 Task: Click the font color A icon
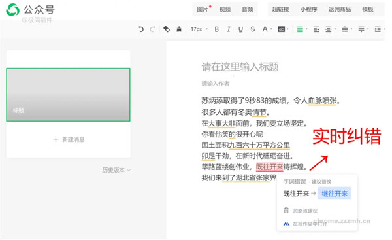pyautogui.click(x=265, y=29)
